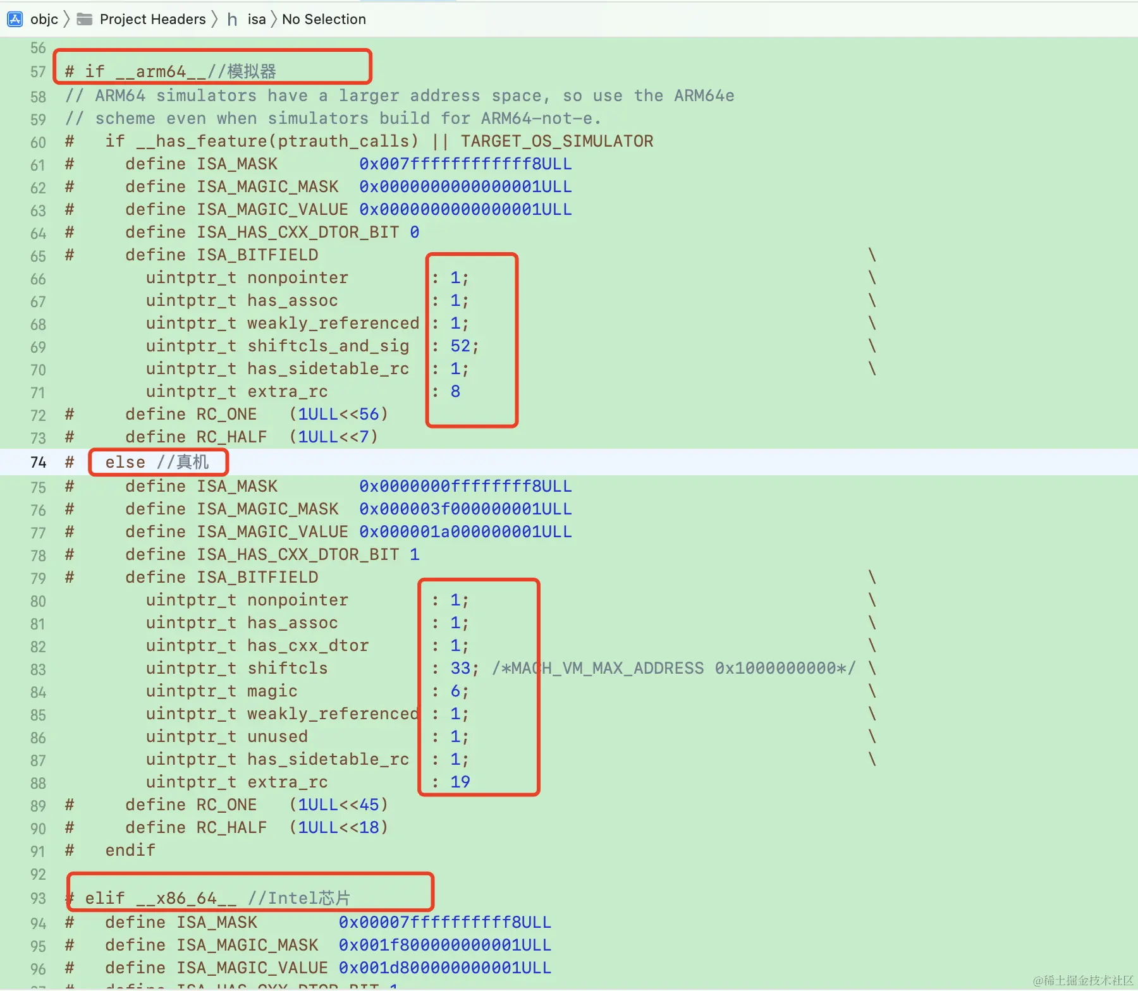Image resolution: width=1138 pixels, height=991 pixels.
Task: Click 'ISA_BITFIELD' on line 65
Action: pos(257,255)
